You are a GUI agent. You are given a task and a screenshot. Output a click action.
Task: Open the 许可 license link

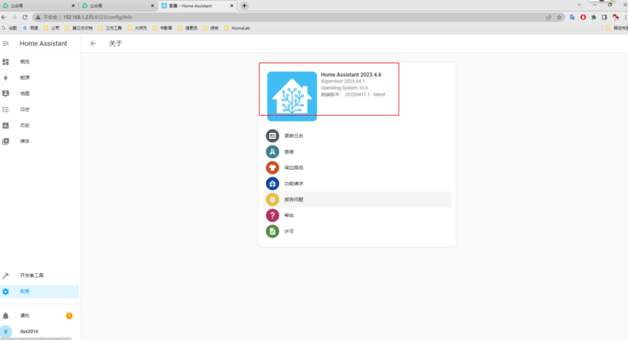tap(357, 231)
